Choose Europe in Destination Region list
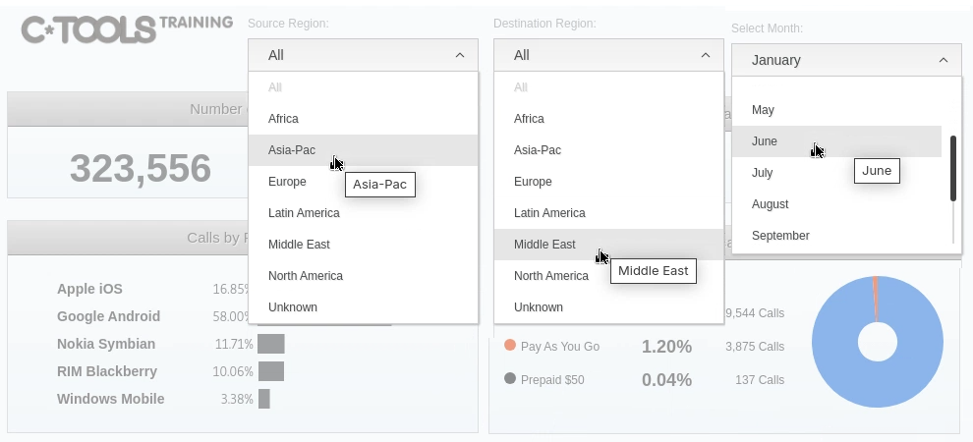Viewport: 973px width, 442px height. 533,182
